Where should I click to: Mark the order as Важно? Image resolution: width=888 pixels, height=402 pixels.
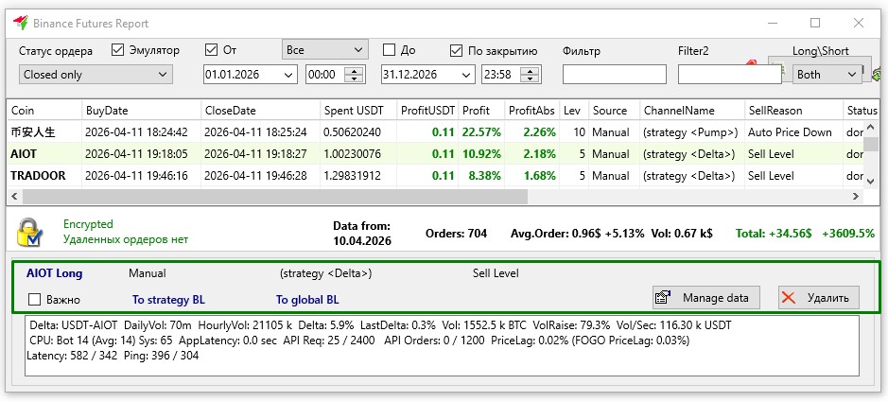pyautogui.click(x=35, y=300)
